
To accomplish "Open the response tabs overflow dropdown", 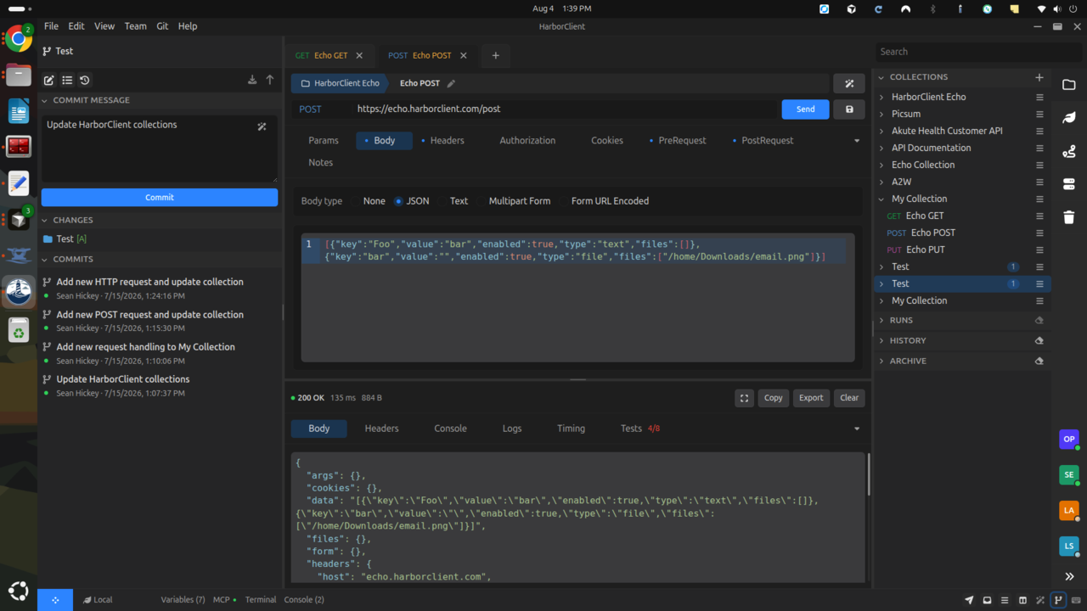I will (x=856, y=429).
